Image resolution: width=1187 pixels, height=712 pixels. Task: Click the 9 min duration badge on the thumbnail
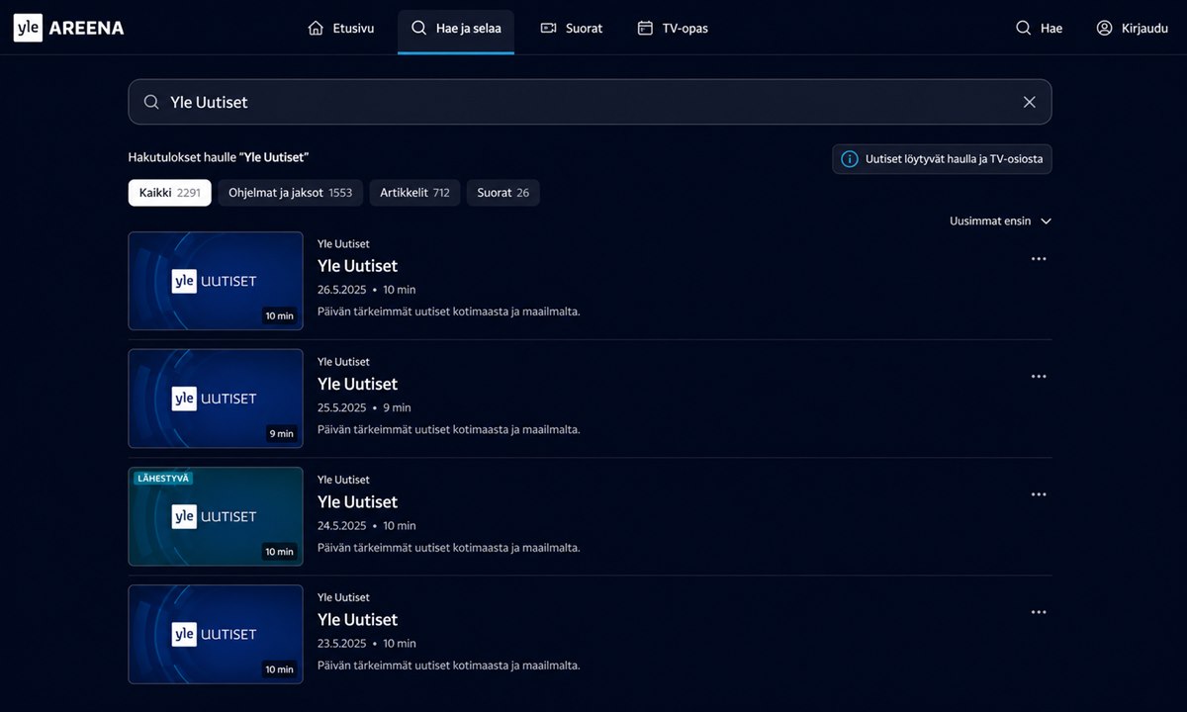[282, 433]
